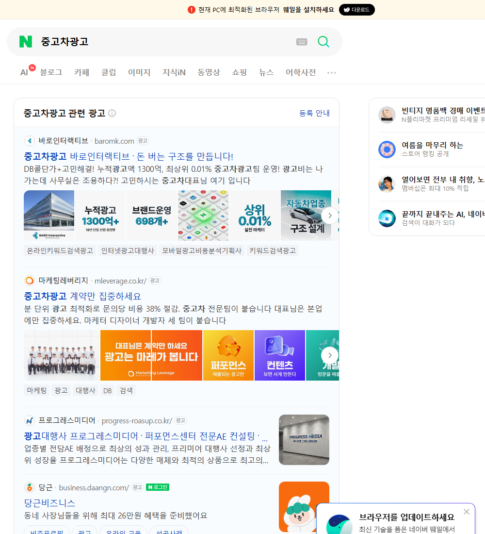The width and height of the screenshot is (485, 534).
Task: Switch to the 클립 tab
Action: coord(109,72)
